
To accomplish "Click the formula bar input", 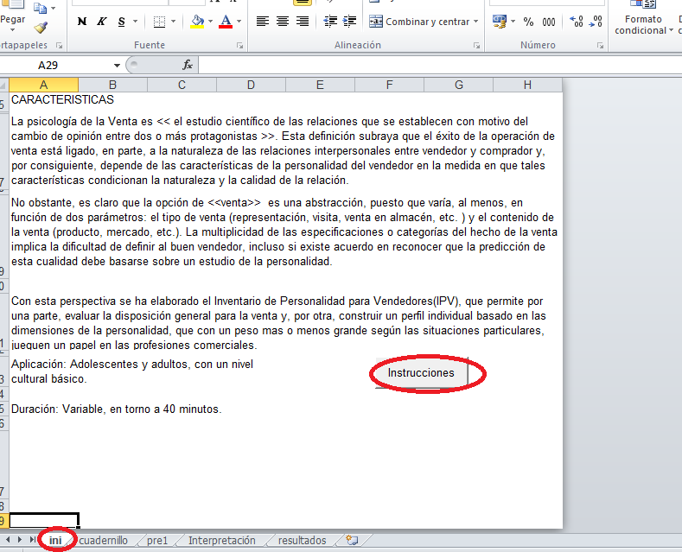I will [439, 65].
